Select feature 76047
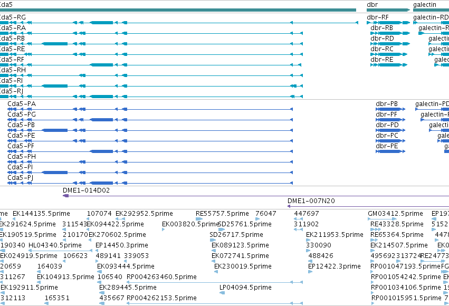 coord(266,214)
